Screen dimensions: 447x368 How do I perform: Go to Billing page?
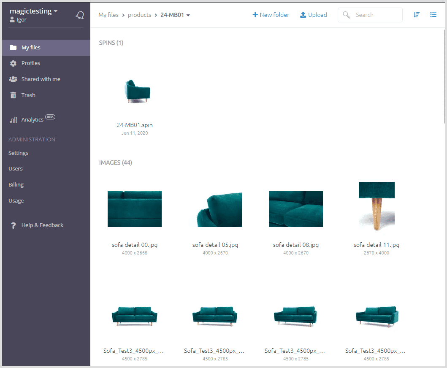[x=16, y=185]
